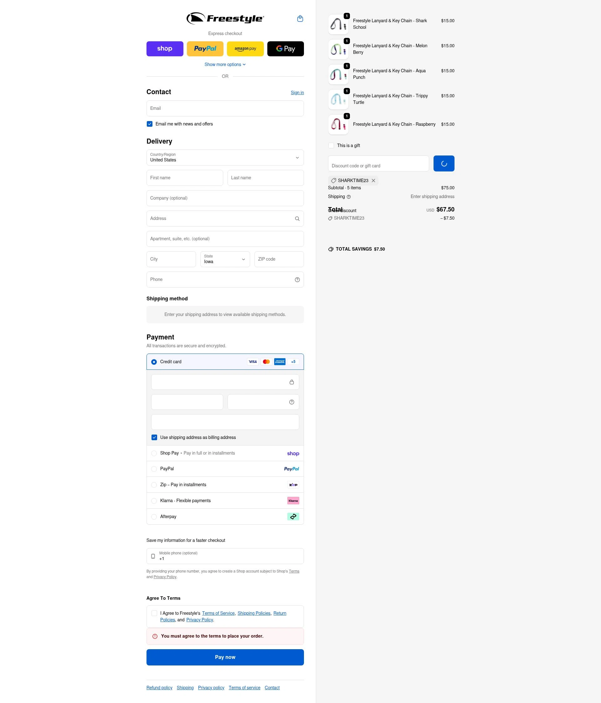Screen dimensions: 601x703
Task: Open the Refund policy link
Action: point(159,687)
